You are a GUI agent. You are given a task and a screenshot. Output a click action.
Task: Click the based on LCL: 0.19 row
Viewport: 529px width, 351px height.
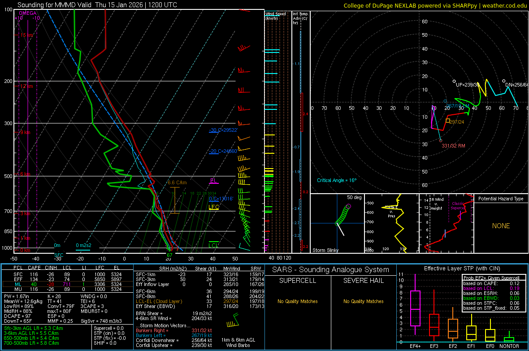[x=491, y=288]
